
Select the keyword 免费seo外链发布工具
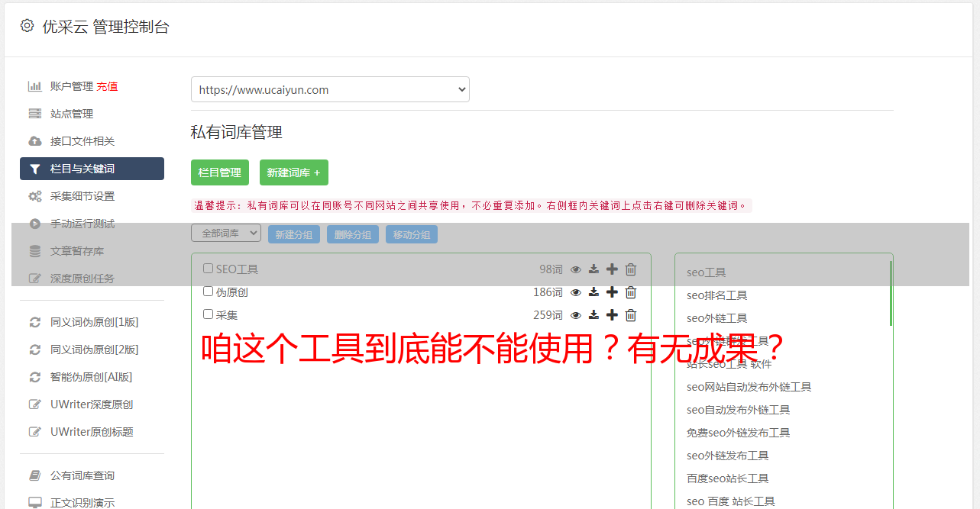pyautogui.click(x=739, y=433)
